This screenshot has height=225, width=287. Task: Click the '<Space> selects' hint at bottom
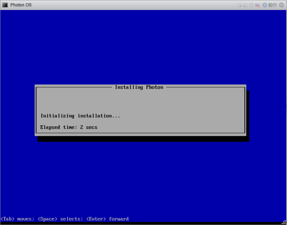click(x=60, y=219)
